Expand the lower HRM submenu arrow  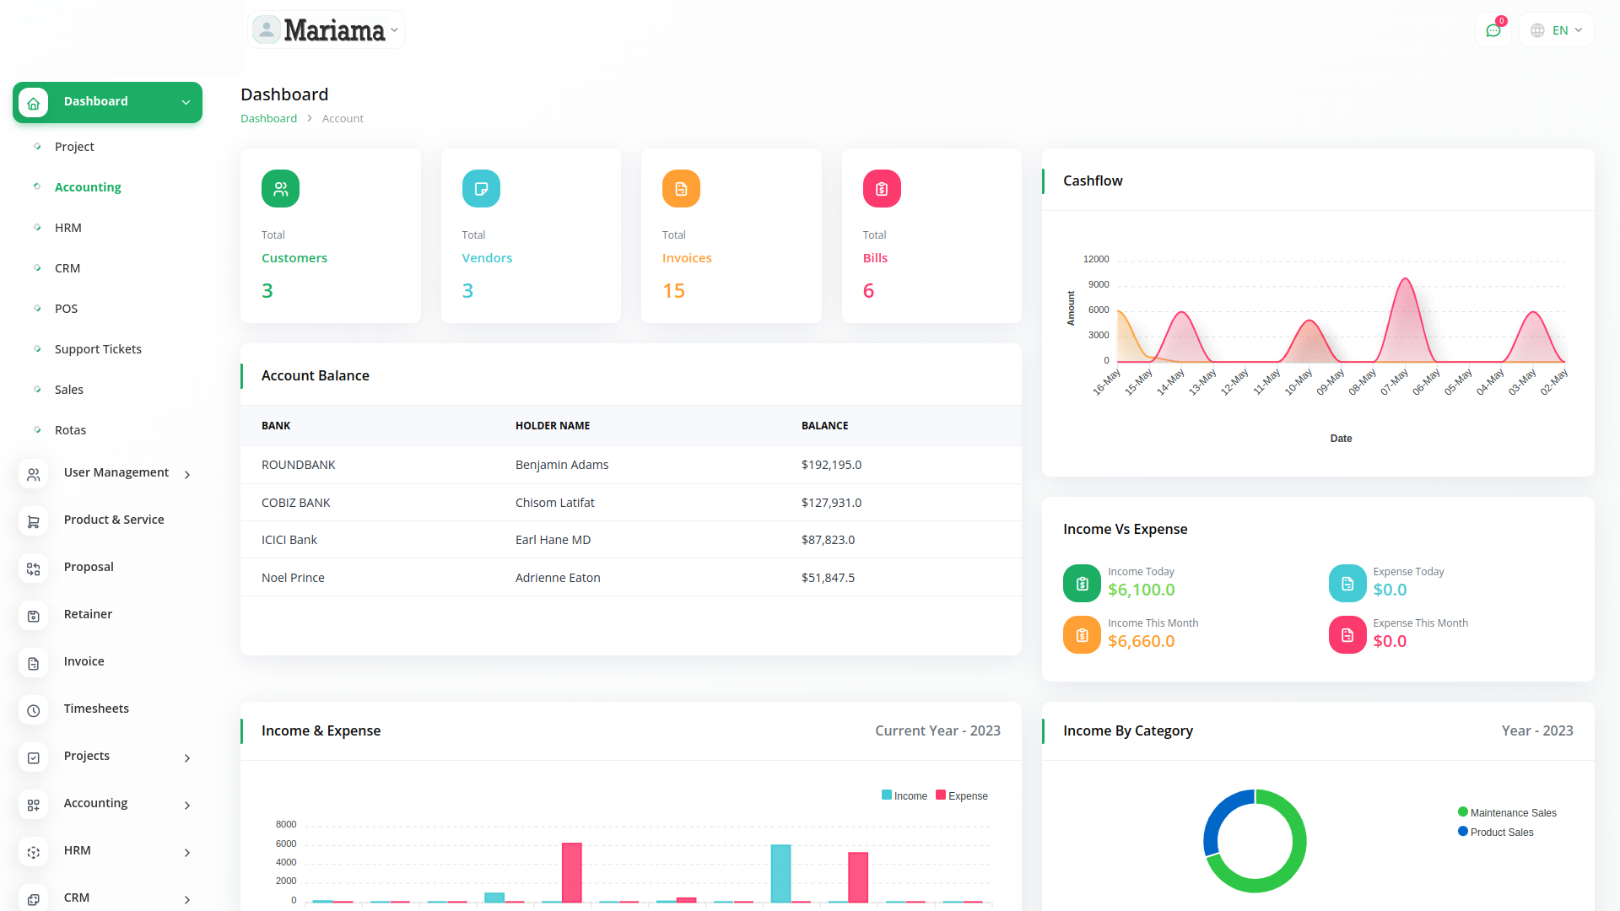187,853
